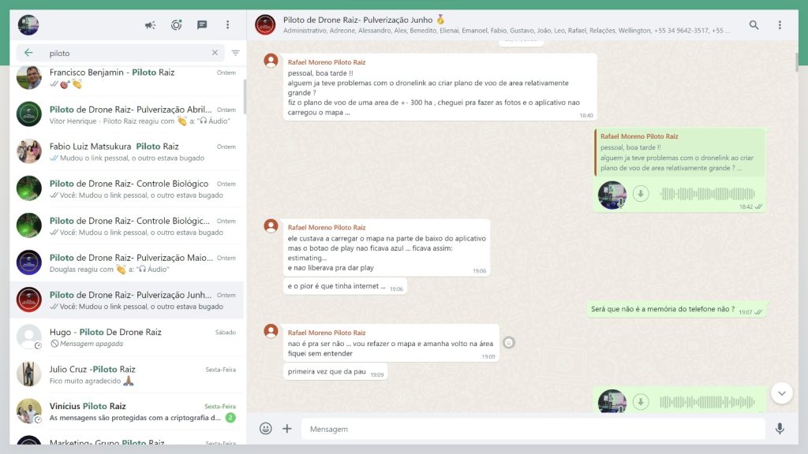Click the unread badge on Vinícius chat
Screen dimensions: 808x454
click(230, 418)
